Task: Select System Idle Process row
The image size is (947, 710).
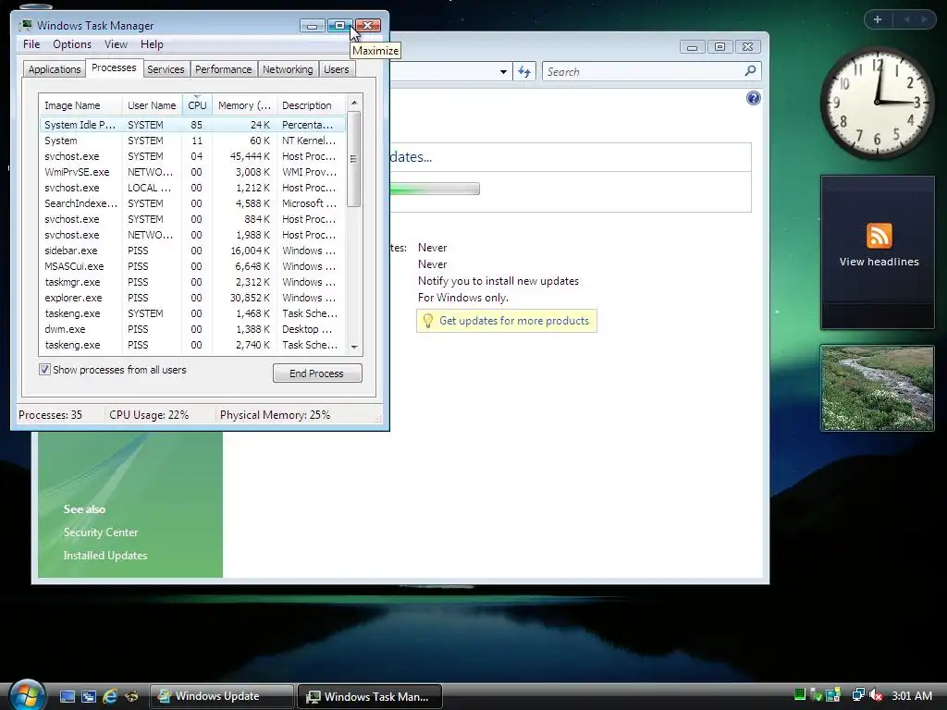Action: (x=192, y=125)
